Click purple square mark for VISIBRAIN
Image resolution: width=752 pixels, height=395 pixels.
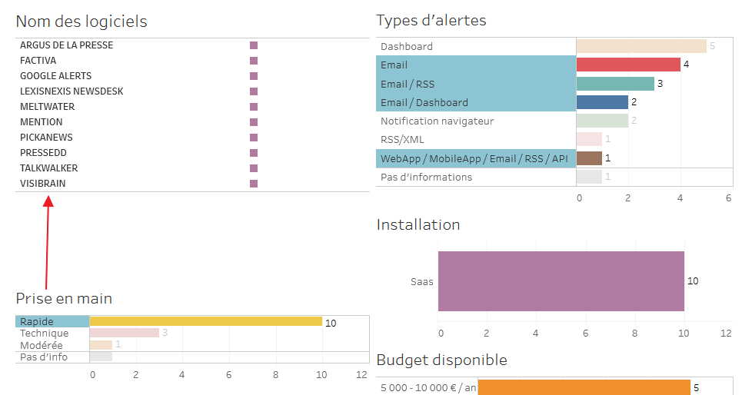click(254, 184)
